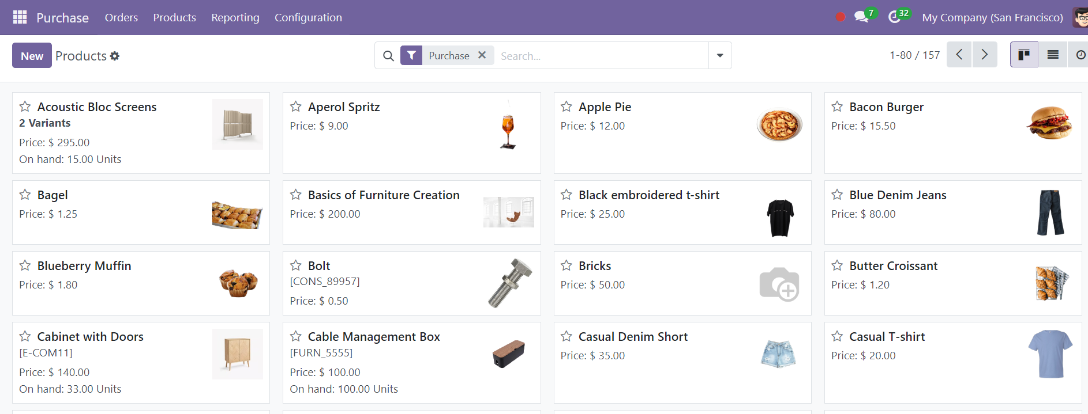Click the Purchase app title
The image size is (1088, 414).
(x=62, y=18)
